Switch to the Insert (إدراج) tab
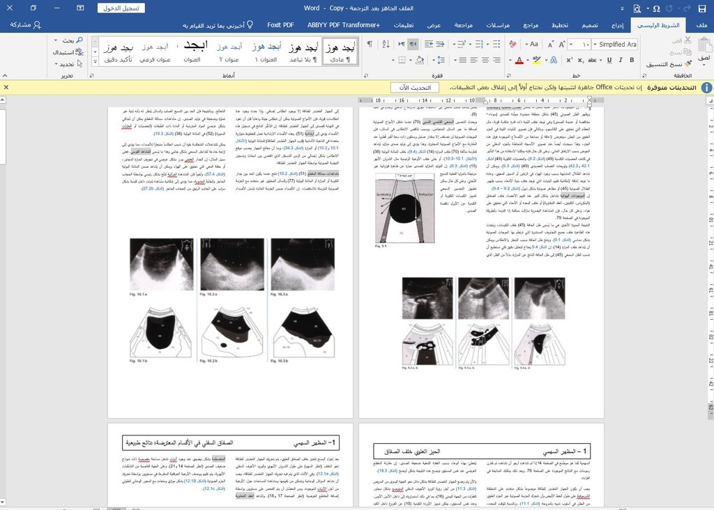 [618, 25]
